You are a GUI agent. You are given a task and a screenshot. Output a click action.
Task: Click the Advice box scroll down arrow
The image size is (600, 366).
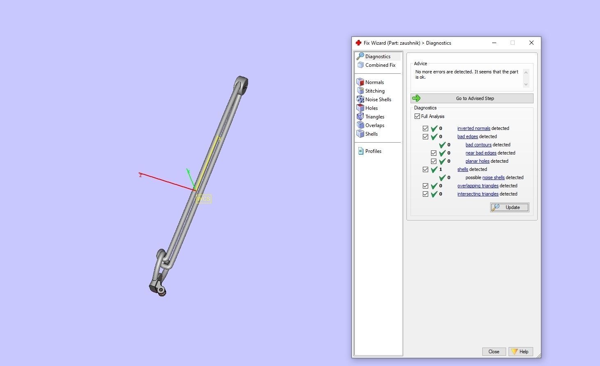pyautogui.click(x=526, y=84)
